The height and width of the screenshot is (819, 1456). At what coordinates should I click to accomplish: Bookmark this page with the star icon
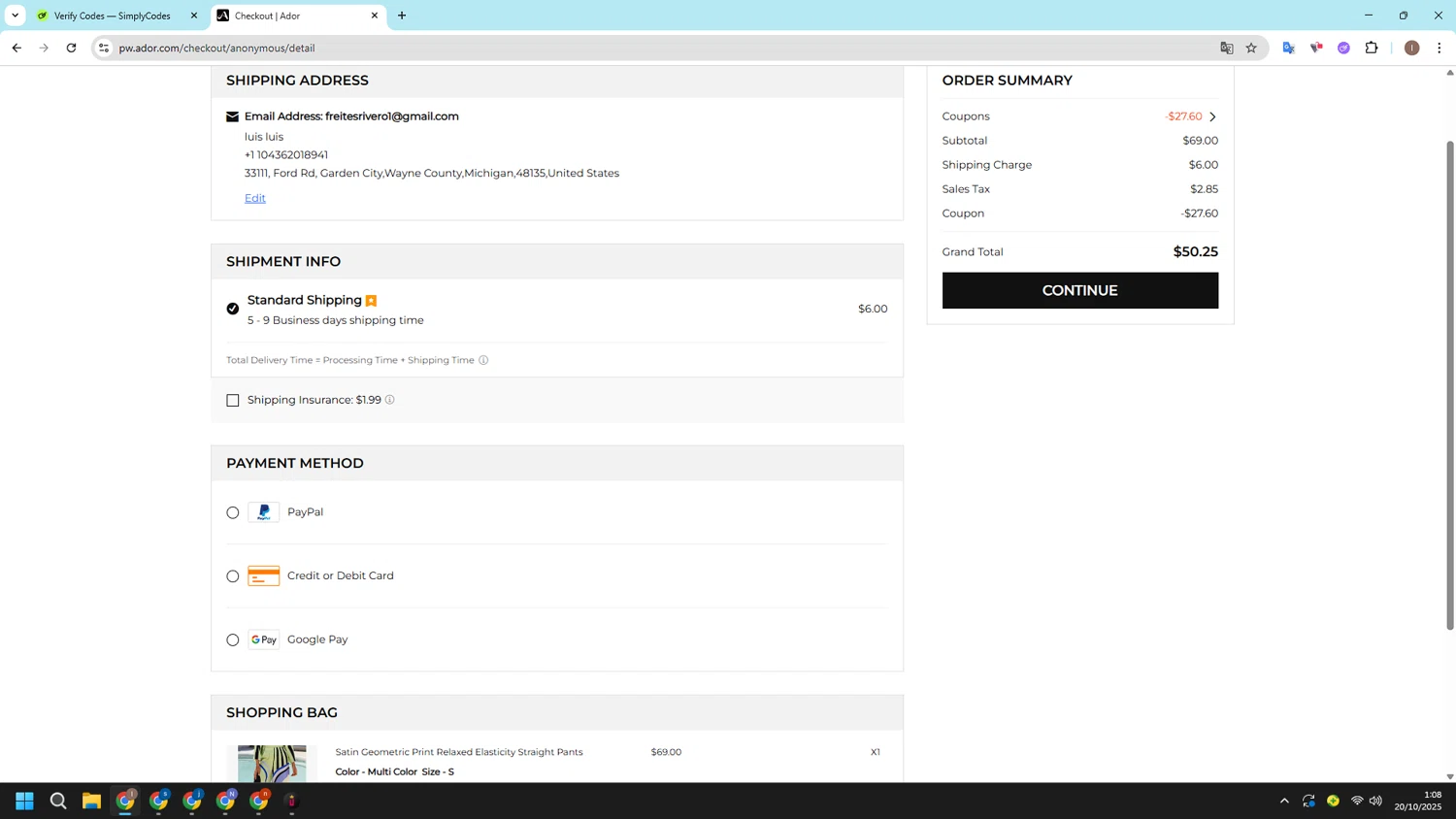1251,48
